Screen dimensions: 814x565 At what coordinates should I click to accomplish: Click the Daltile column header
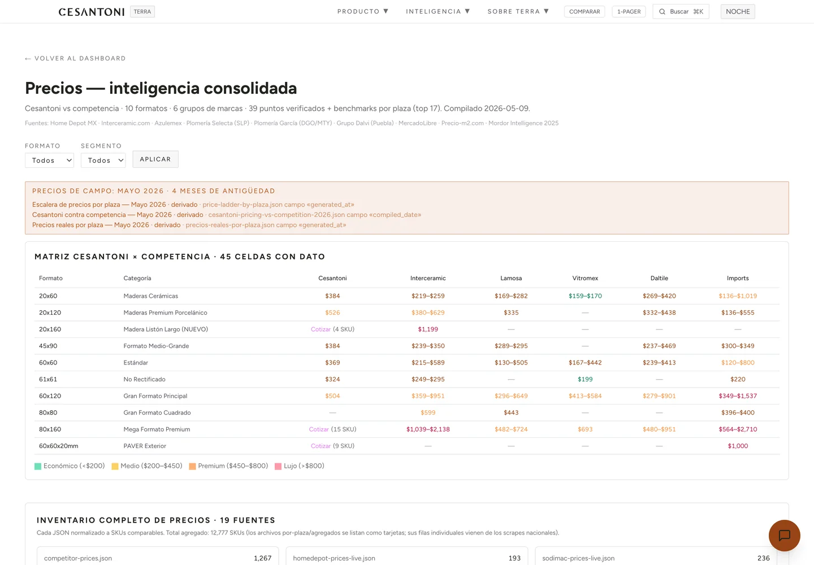(x=659, y=279)
